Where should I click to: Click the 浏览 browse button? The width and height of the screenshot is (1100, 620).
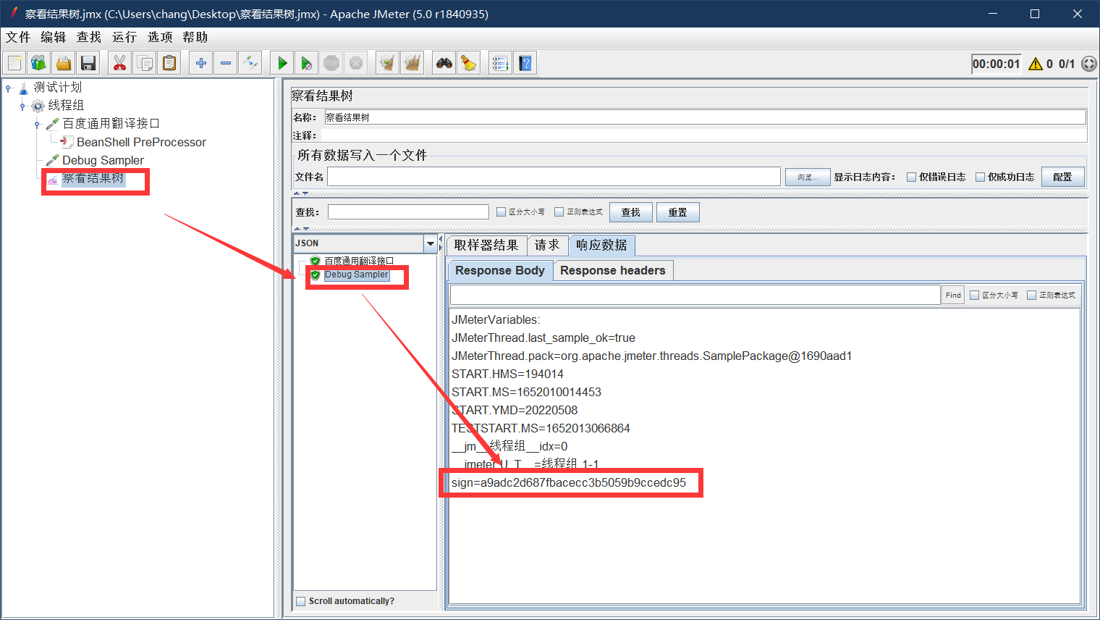(x=808, y=177)
